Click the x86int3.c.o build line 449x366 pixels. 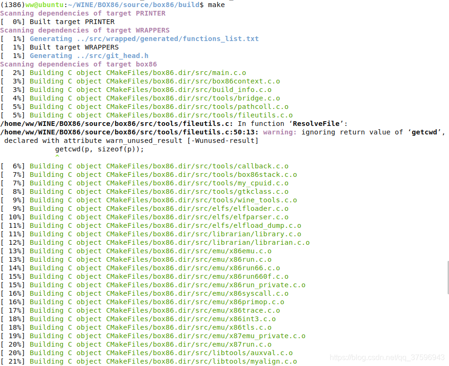pyautogui.click(x=138, y=319)
